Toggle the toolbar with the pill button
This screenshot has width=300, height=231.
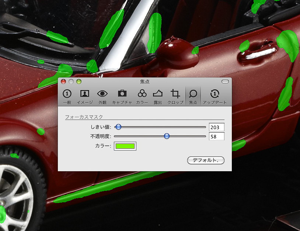pyautogui.click(x=225, y=82)
